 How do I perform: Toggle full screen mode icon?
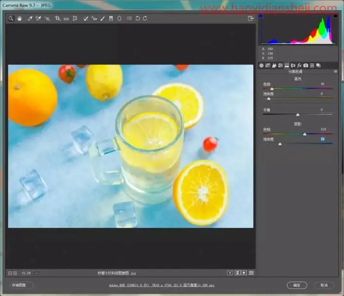(x=250, y=18)
